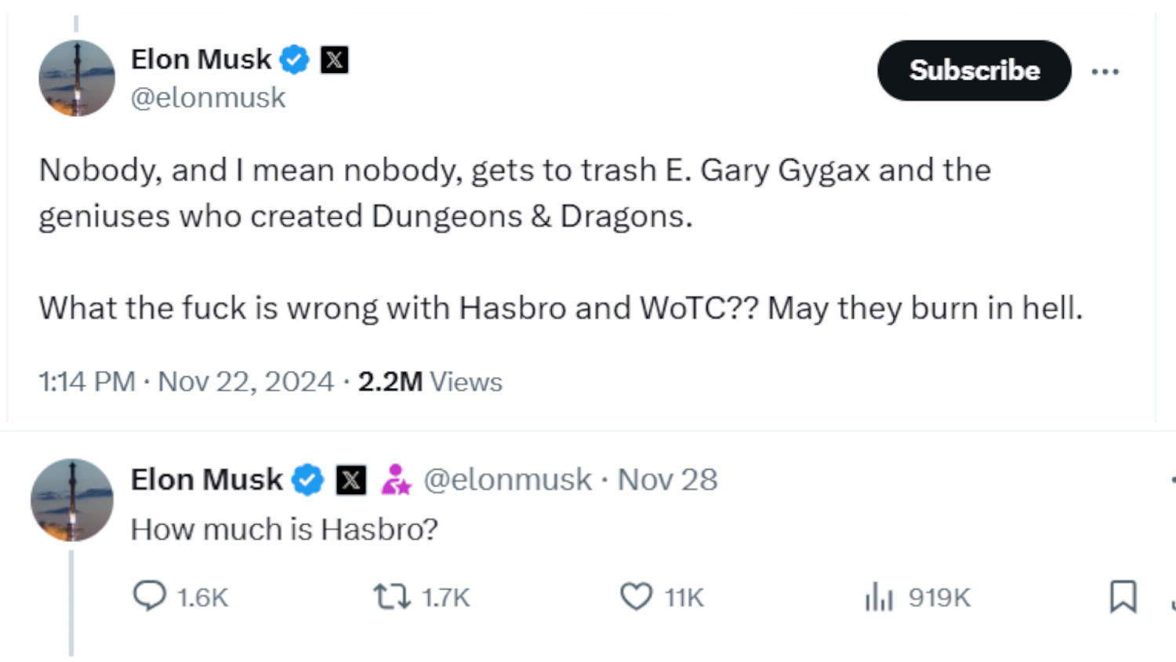Screen dimensions: 1176x662
Task: Click the 2.2M Views count
Action: click(x=430, y=382)
